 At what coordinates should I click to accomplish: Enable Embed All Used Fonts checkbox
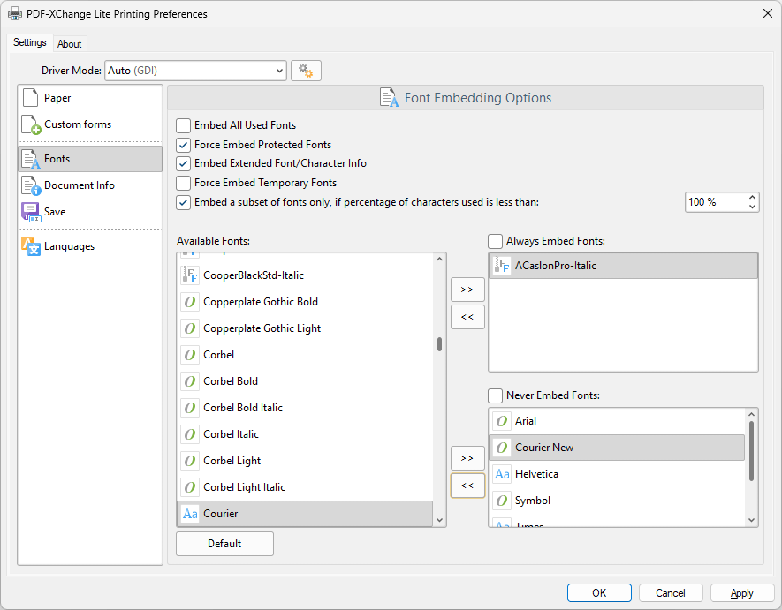coord(184,125)
